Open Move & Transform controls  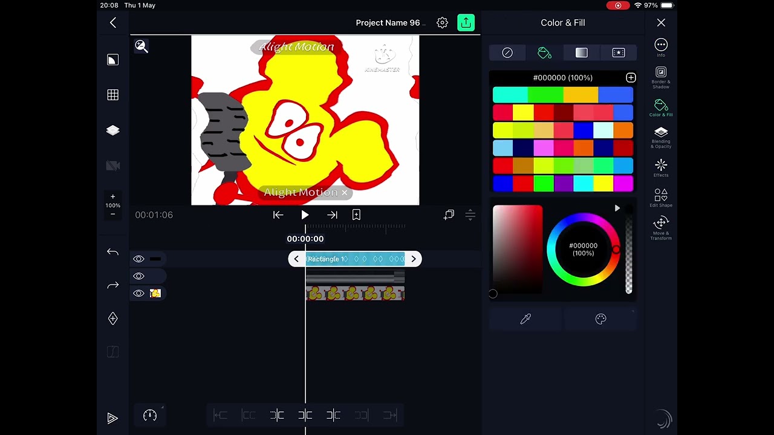(661, 229)
